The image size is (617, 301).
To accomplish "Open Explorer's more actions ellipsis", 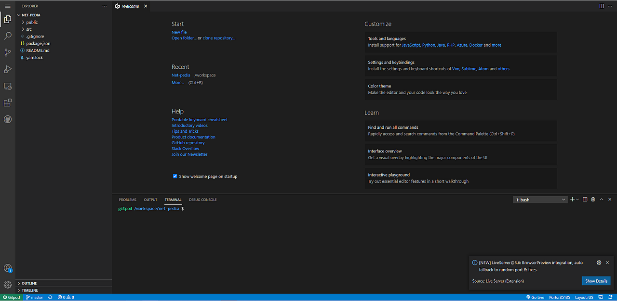I will click(x=105, y=6).
